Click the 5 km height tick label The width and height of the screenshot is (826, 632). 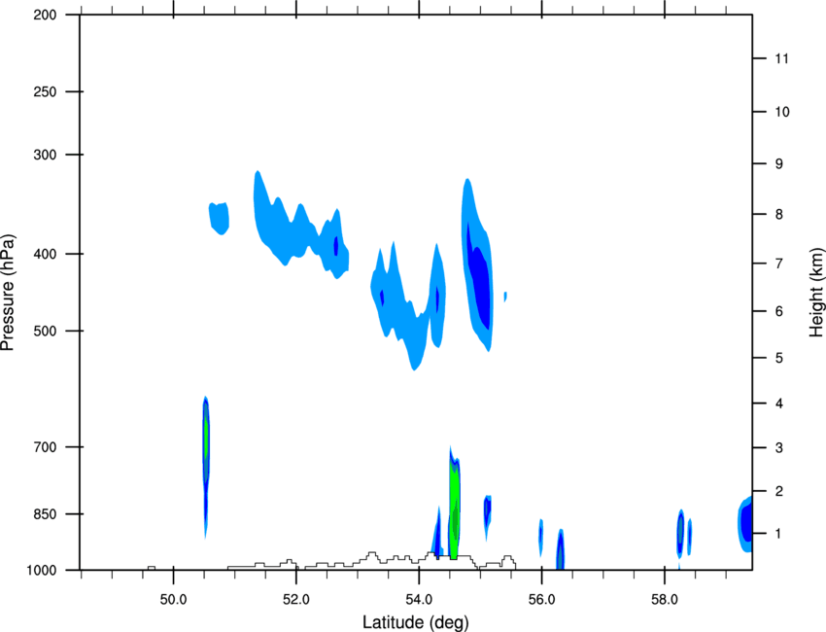779,359
